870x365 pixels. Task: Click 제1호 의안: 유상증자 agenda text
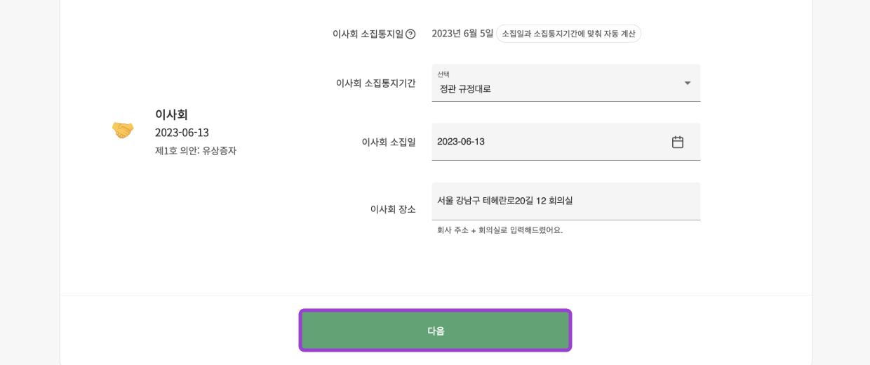click(196, 150)
